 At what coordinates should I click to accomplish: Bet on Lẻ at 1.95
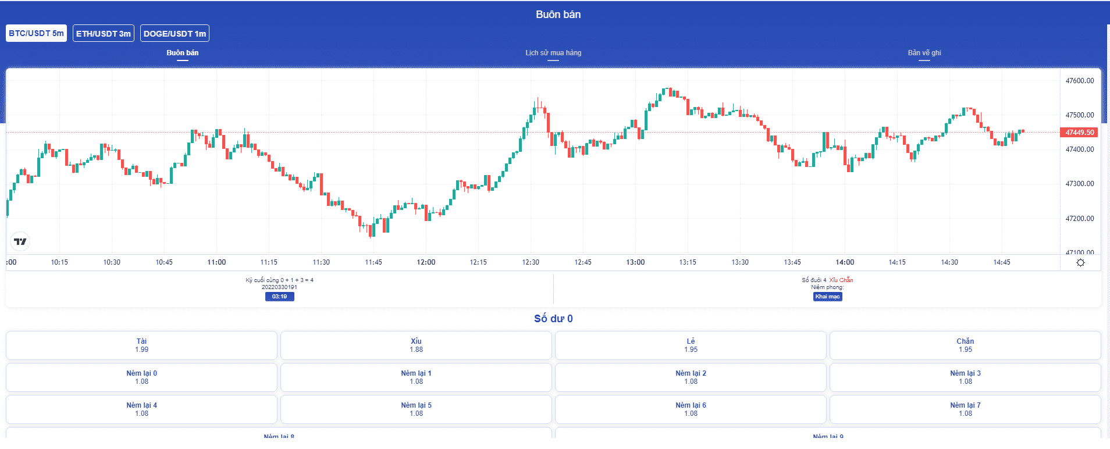(x=691, y=345)
